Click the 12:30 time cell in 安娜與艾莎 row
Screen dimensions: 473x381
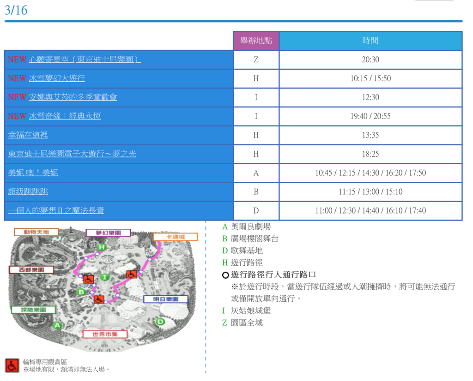(x=370, y=97)
